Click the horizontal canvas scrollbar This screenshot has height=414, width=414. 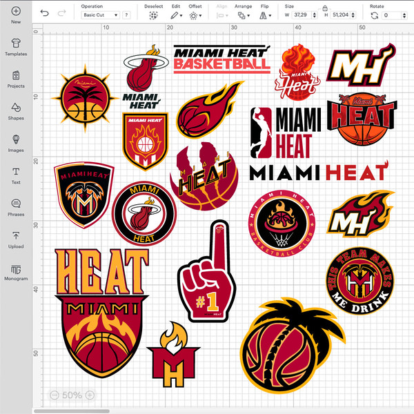(x=72, y=411)
